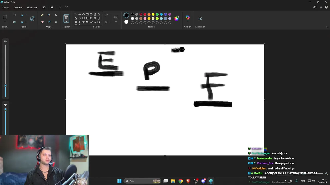Open the Görünüm menu
The image size is (330, 185).
(x=32, y=7)
